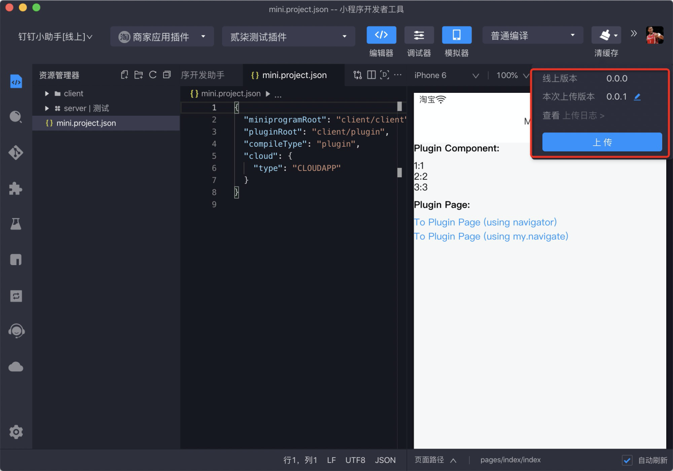Open settings with the gear icon
The image size is (673, 471).
(x=16, y=432)
